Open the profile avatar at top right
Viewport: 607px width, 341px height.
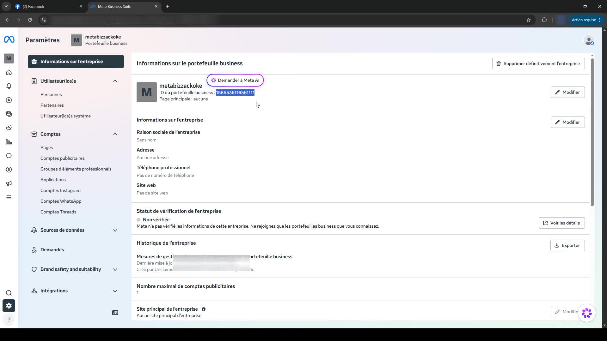(589, 40)
